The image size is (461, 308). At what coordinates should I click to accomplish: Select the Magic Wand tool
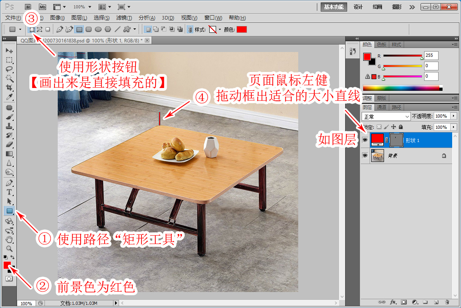coord(9,78)
